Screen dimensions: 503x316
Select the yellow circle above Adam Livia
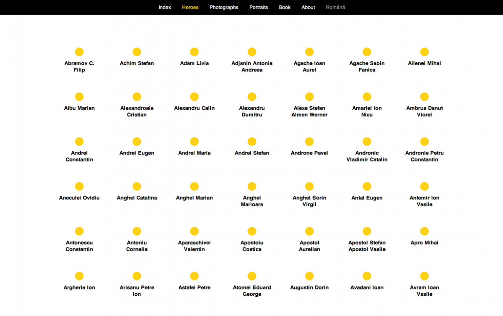point(194,52)
